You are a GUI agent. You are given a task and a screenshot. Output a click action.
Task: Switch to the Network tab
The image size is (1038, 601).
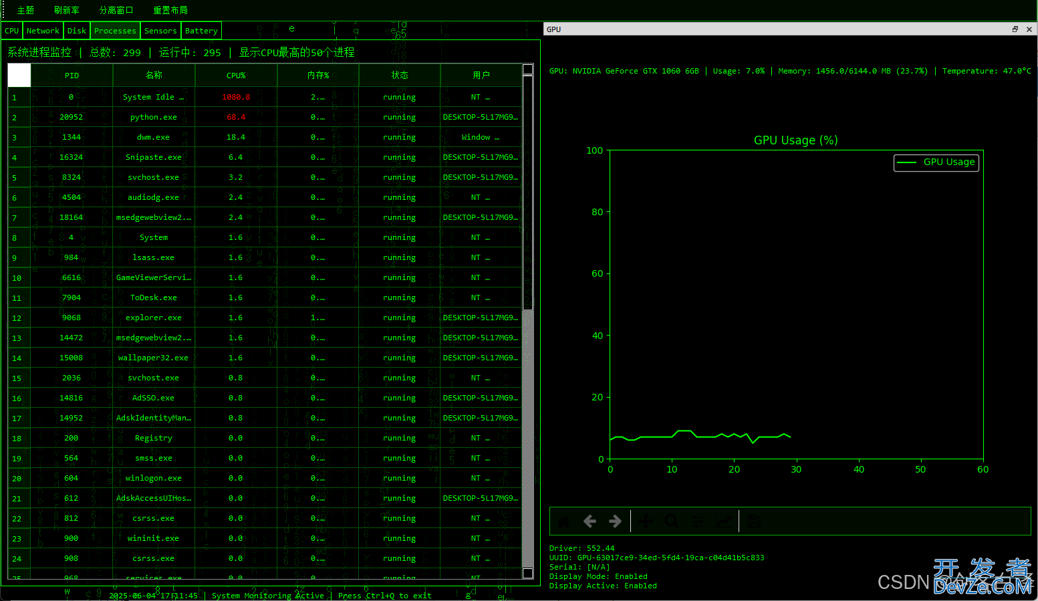point(43,31)
